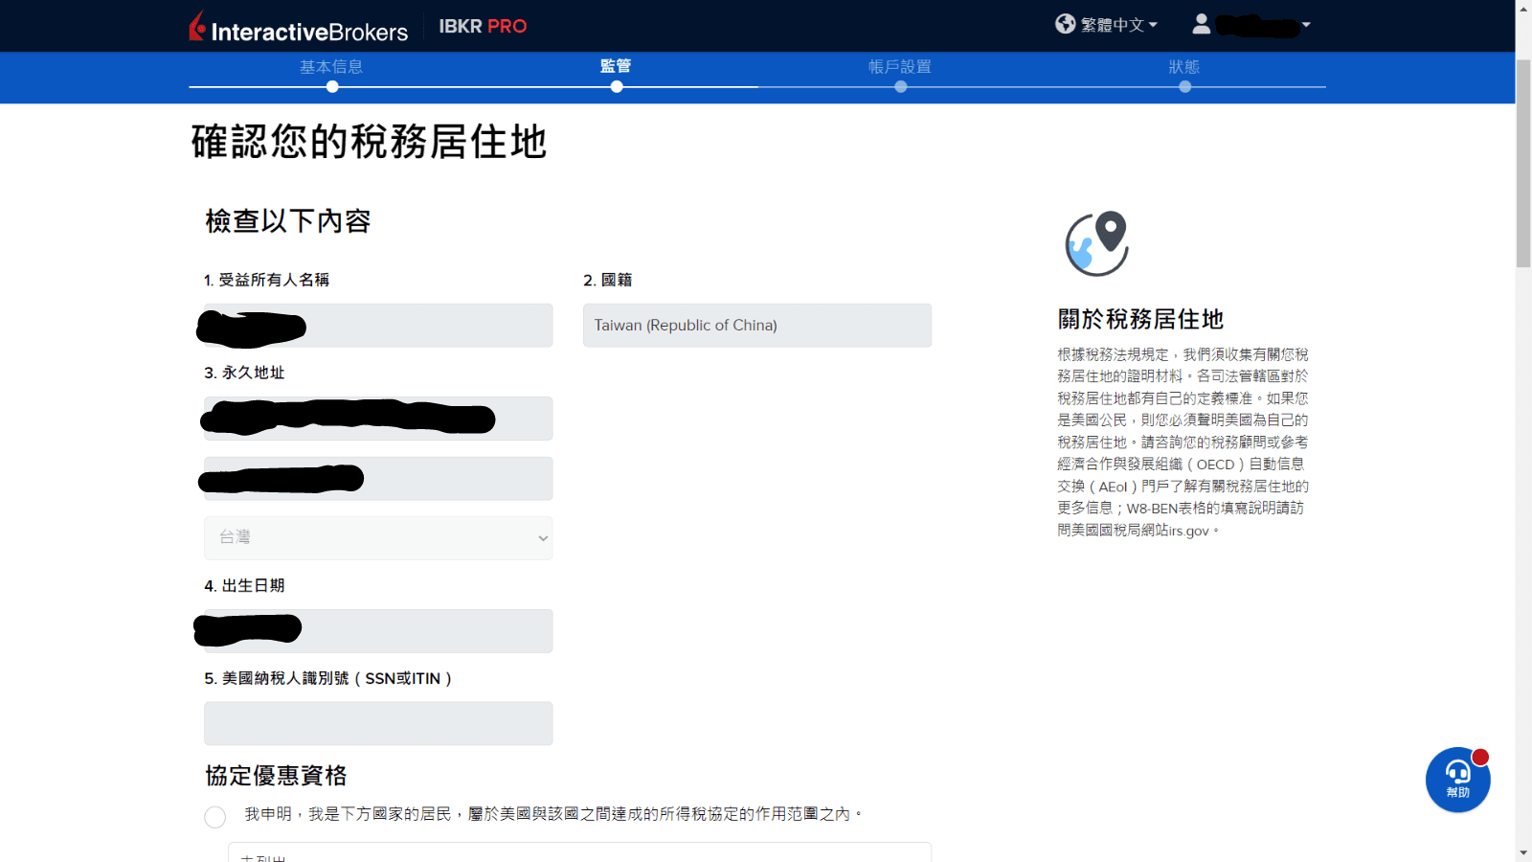1532x862 pixels.
Task: Open the 台灣 region dropdown
Action: [378, 537]
